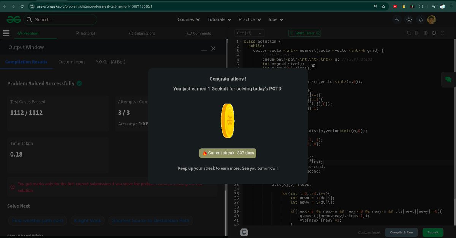Close the Output Window

pos(213,48)
